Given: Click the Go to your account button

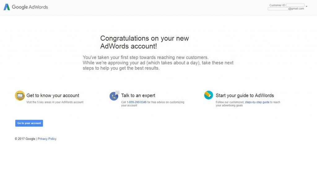Looking at the screenshot, I should pos(29,123).
